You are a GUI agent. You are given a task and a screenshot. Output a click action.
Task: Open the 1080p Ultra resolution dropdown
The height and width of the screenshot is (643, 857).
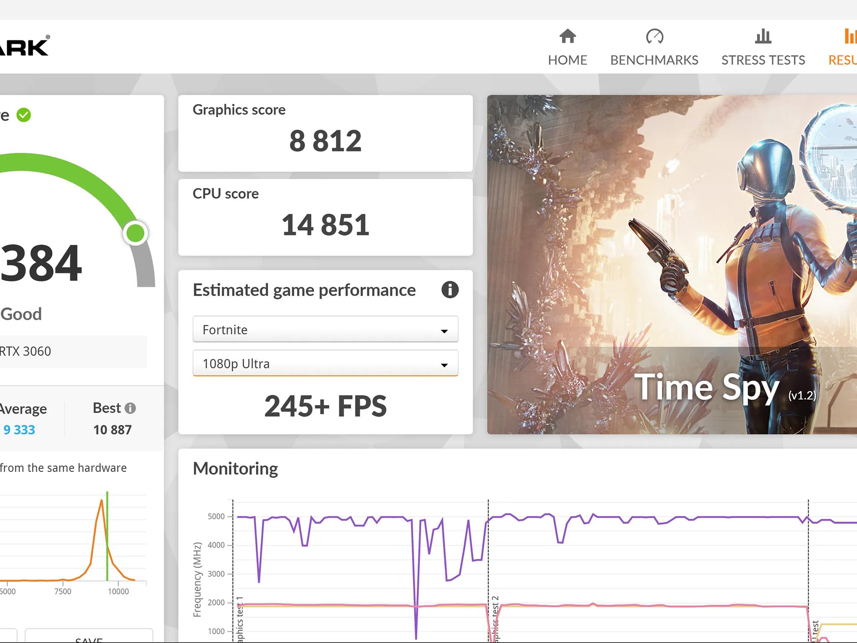(325, 363)
